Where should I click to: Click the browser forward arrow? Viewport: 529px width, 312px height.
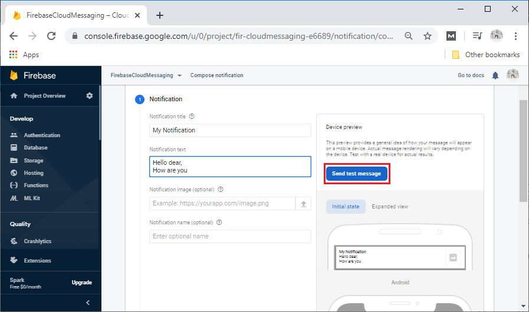click(32, 36)
